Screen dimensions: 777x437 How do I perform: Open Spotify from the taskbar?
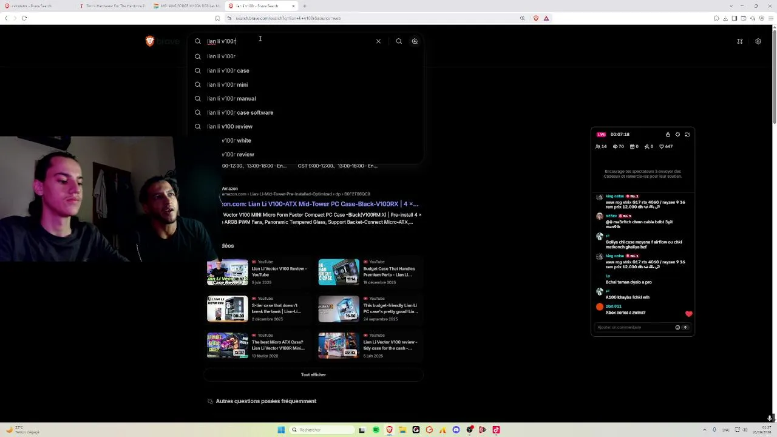(376, 430)
